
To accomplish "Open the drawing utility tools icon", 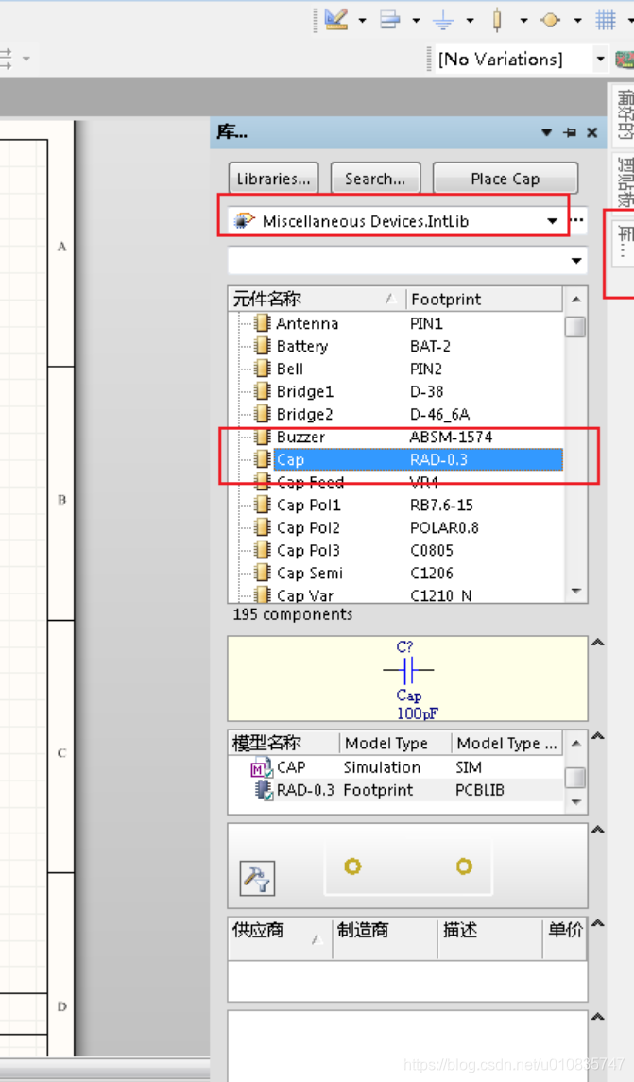I will click(335, 19).
